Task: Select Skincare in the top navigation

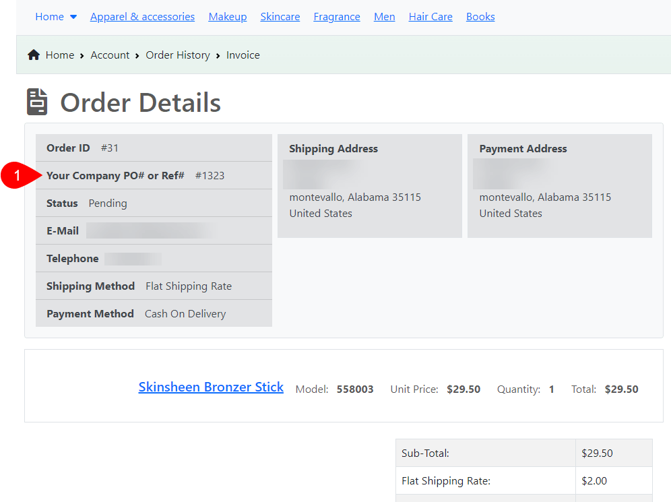Action: 280,17
